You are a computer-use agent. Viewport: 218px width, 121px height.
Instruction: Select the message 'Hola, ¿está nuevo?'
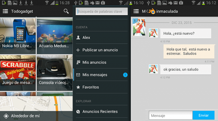(185, 34)
